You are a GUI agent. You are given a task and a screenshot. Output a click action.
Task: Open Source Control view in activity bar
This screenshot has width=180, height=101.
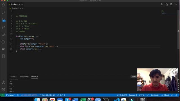point(3,20)
